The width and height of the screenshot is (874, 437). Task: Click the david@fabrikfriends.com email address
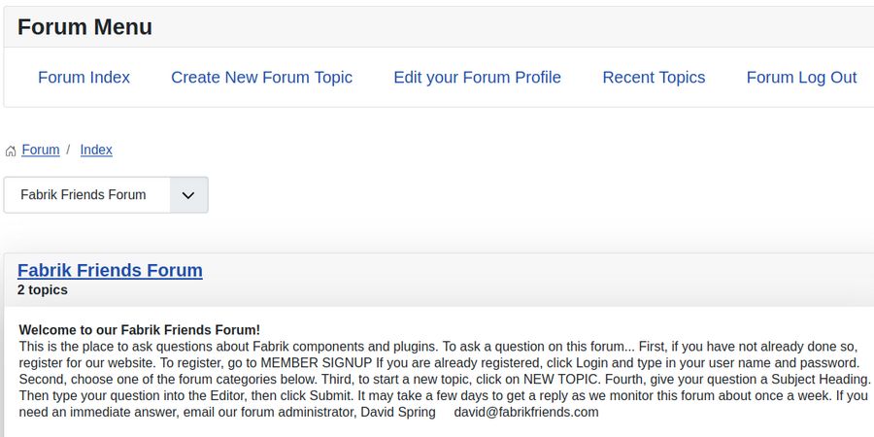tap(526, 412)
